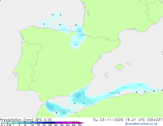Select the 'GFS 0.25' model label
This screenshot has width=163, height=126.
tap(43, 120)
